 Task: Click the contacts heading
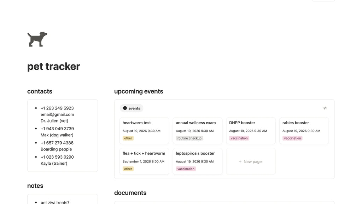pos(40,91)
